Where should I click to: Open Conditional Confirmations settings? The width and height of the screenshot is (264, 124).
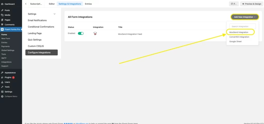point(42,27)
